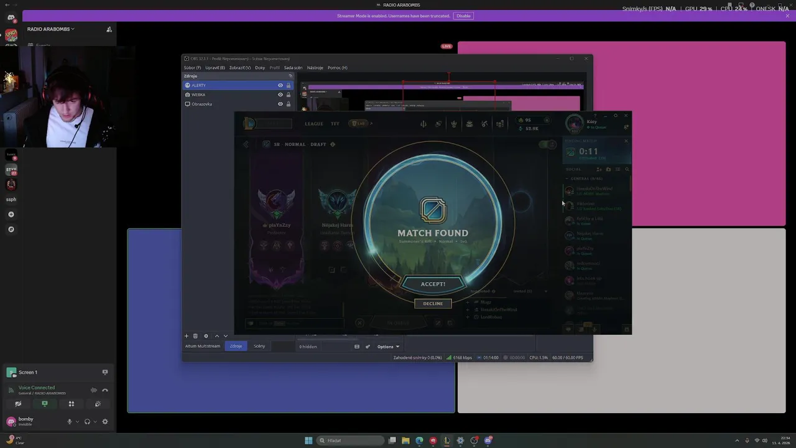This screenshot has height=448, width=796.
Task: Switch to Scény tab in OBS
Action: pyautogui.click(x=259, y=346)
